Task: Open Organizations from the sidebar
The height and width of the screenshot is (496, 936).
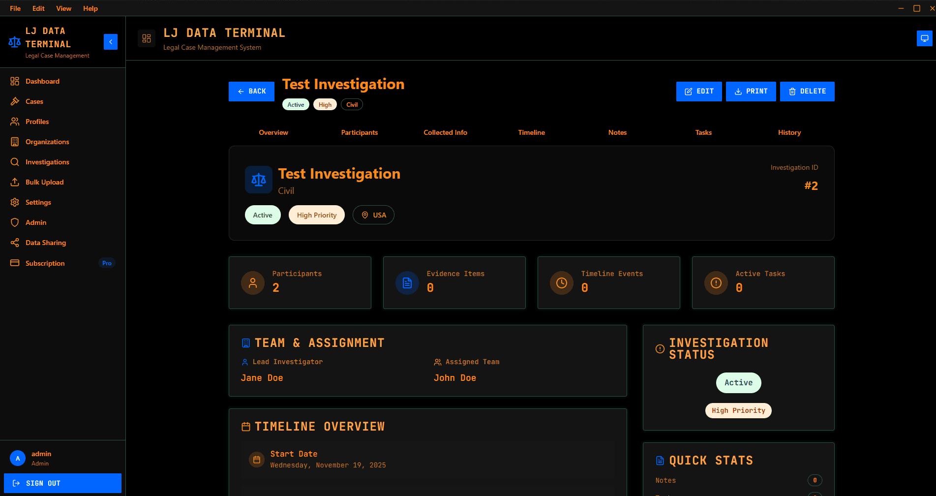Action: (x=47, y=142)
